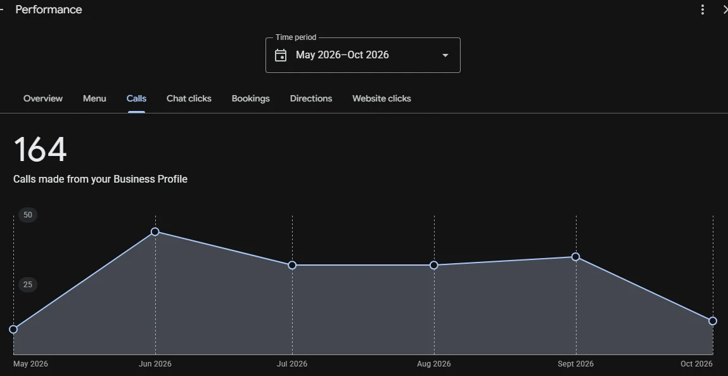Screen dimensions: 728x376
Task: Open the May 2026–Oct 2026 period selector
Action: (362, 55)
